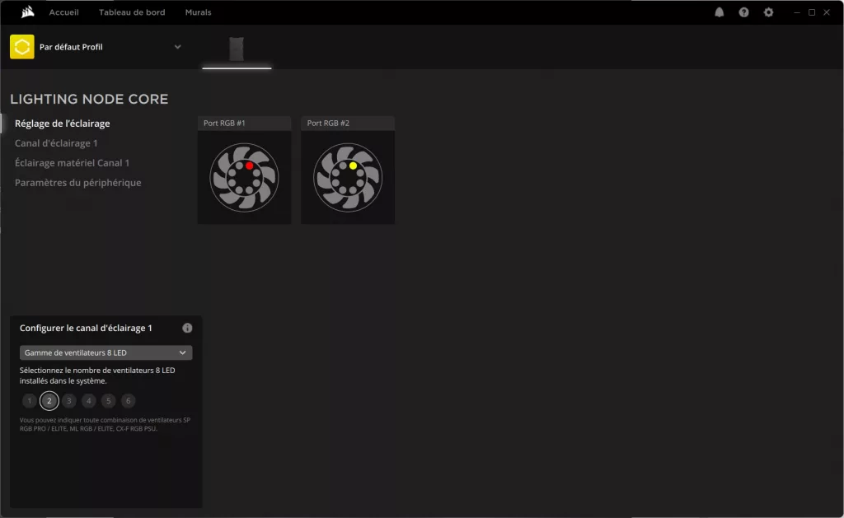The height and width of the screenshot is (518, 844).
Task: Minimize the iCUE window
Action: coord(797,12)
